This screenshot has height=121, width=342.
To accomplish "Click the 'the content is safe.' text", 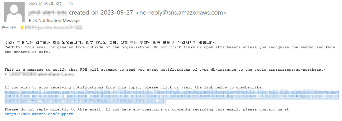I will click(27, 52).
